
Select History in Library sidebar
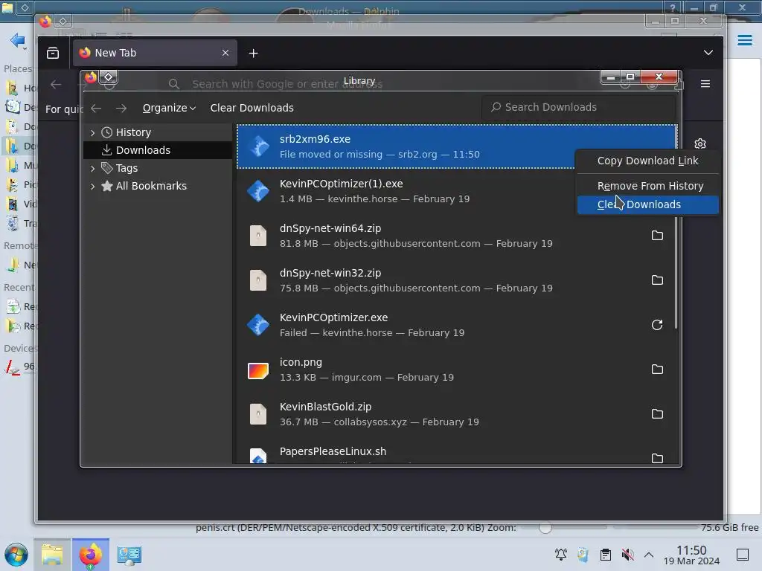coord(133,132)
